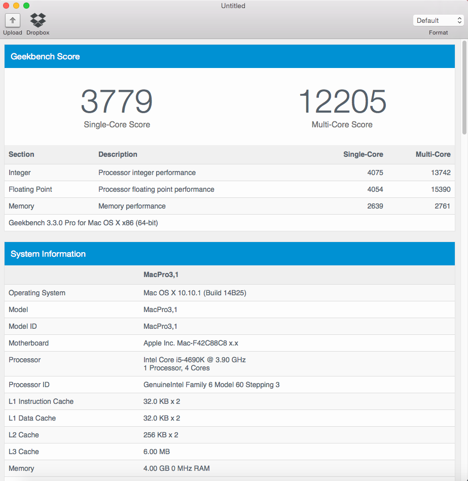Click the Upload arrow icon
Screen dimensions: 468x481
13,21
